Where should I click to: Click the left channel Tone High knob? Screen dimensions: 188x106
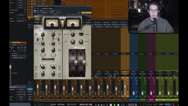coord(43,67)
